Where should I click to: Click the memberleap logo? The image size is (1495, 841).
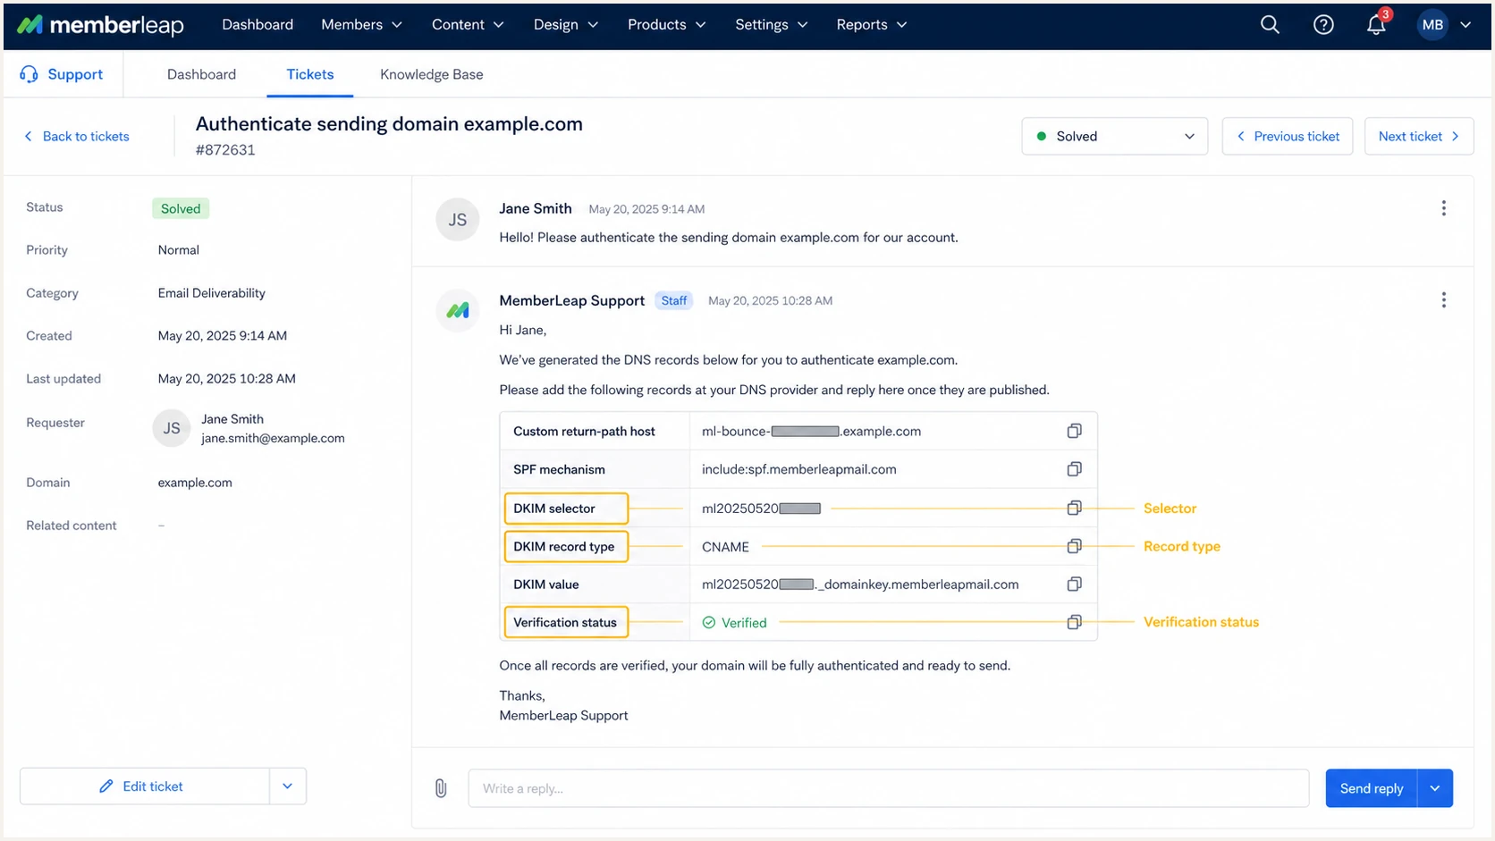(100, 25)
